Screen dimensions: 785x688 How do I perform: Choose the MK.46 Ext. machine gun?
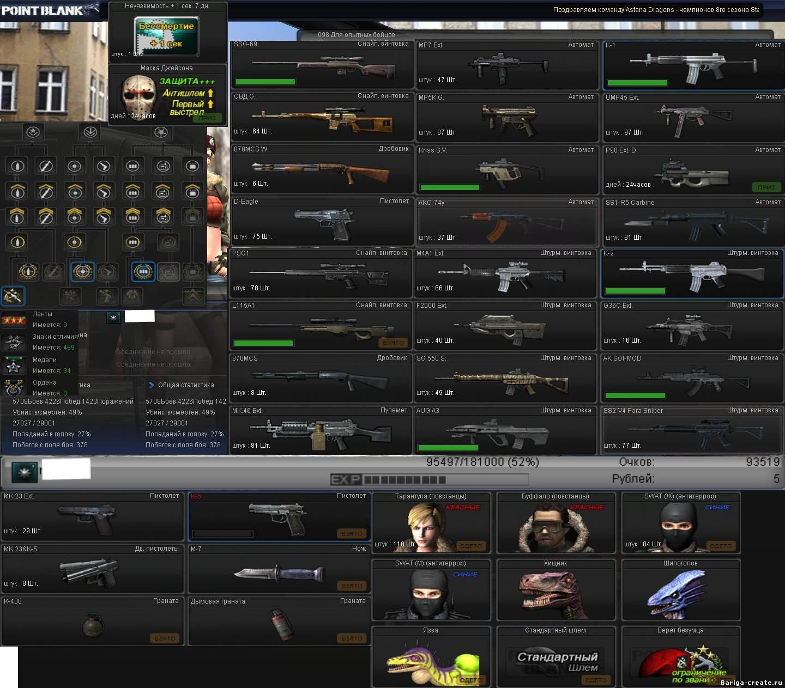(x=321, y=430)
